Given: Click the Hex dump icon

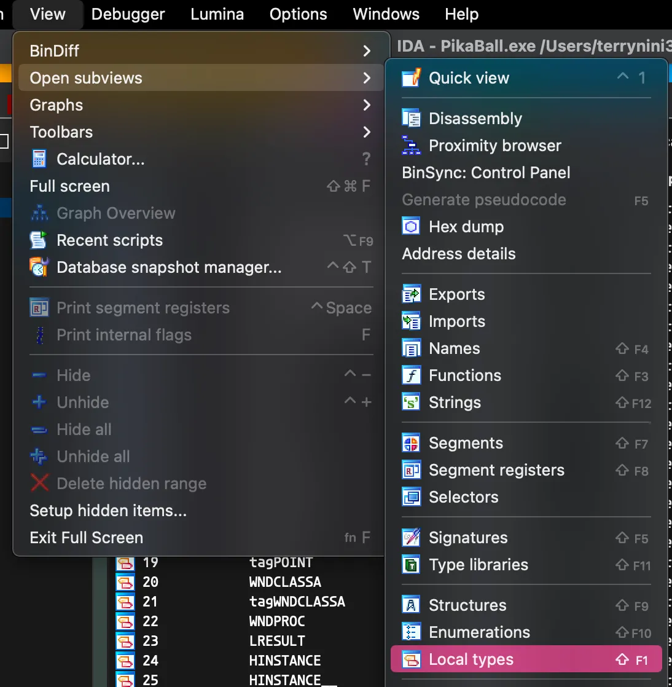Looking at the screenshot, I should [x=412, y=227].
